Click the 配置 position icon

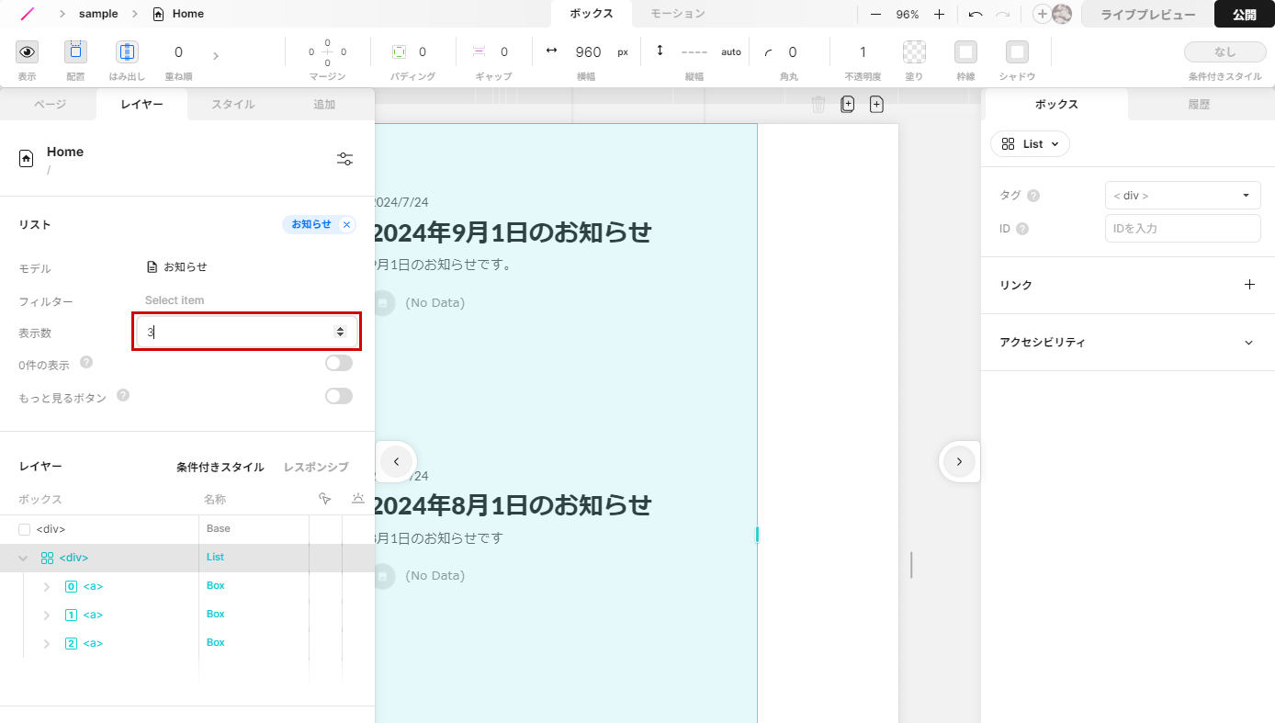pyautogui.click(x=75, y=52)
